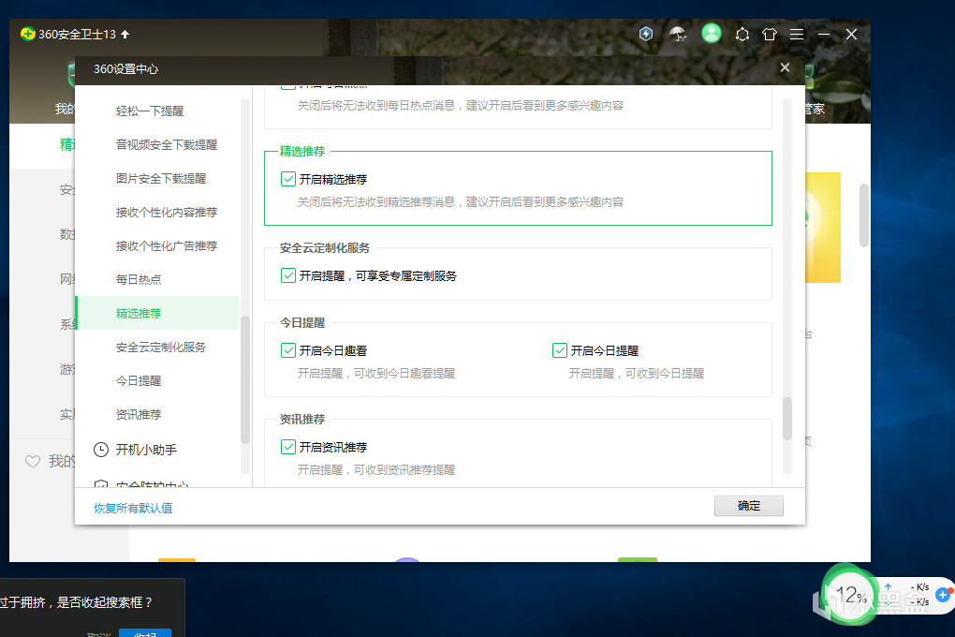Toggle 开启提醒，可享受专属定制服务 checkbox
This screenshot has height=637, width=955.
click(288, 275)
